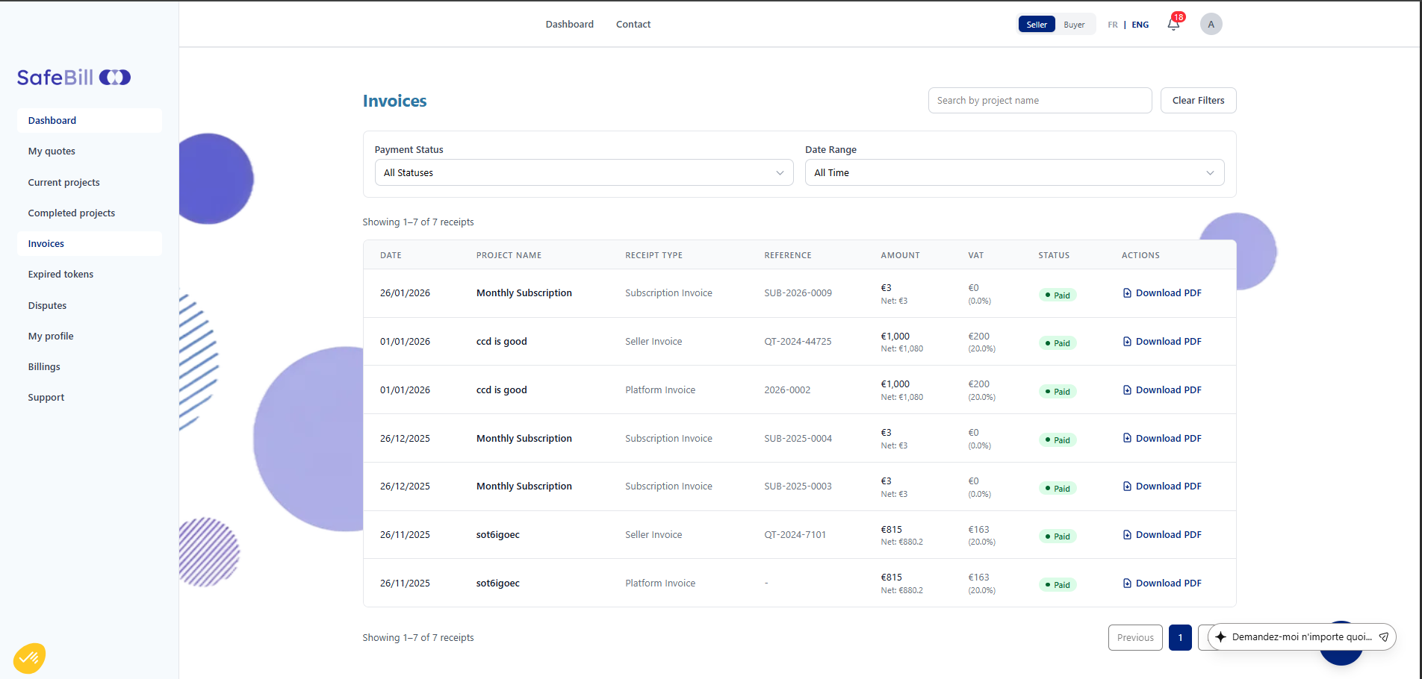This screenshot has width=1422, height=679.
Task: Open the Date Range dropdown
Action: pyautogui.click(x=1014, y=172)
